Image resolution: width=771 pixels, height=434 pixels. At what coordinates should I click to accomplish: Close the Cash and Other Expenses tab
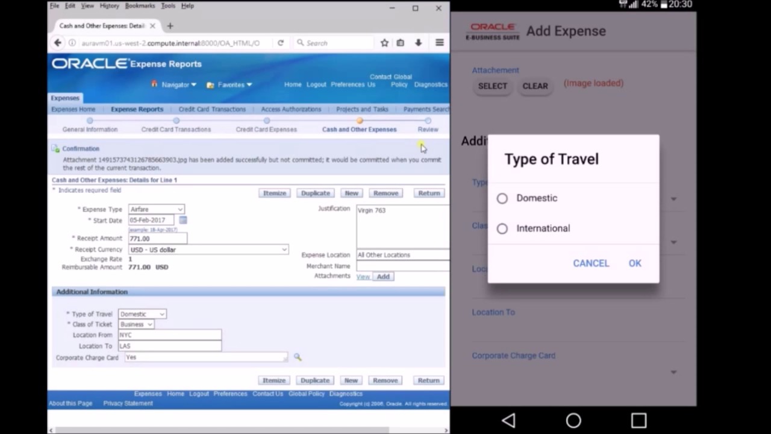pyautogui.click(x=152, y=26)
